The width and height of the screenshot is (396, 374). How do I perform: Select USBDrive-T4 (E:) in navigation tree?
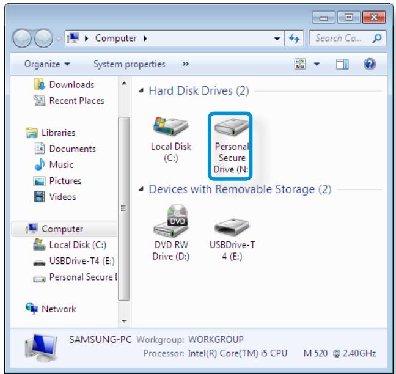(x=82, y=261)
